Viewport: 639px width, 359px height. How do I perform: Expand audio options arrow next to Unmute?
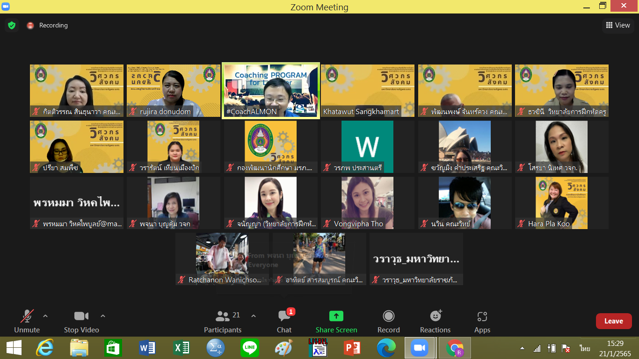(x=45, y=316)
